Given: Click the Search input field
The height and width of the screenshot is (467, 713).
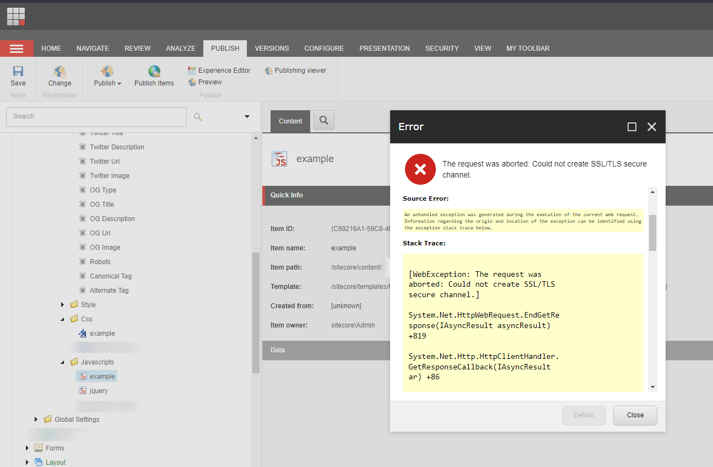Looking at the screenshot, I should [x=96, y=116].
